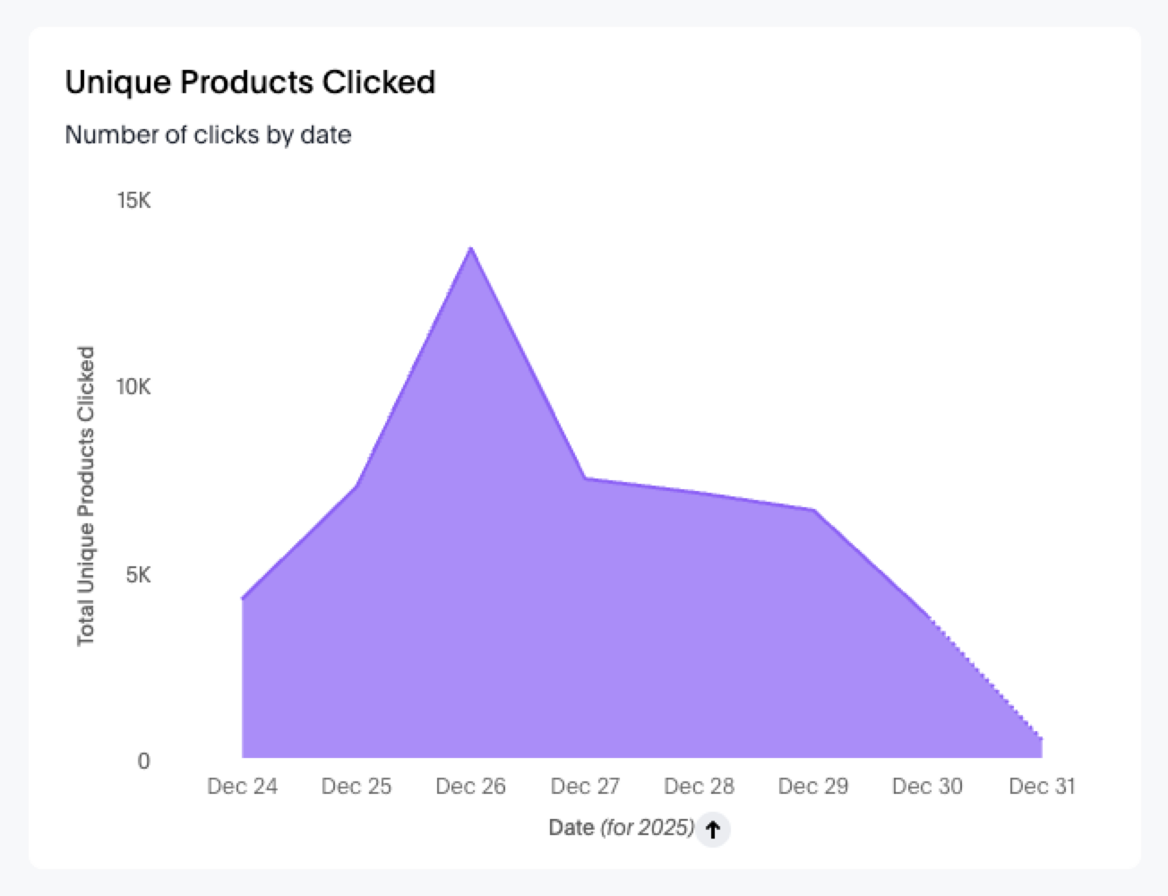The width and height of the screenshot is (1168, 896).
Task: Select the Dec 27 x-axis label
Action: [x=585, y=787]
